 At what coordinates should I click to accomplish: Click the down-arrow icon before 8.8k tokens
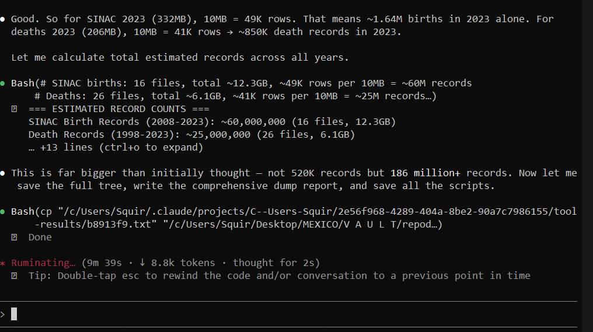pyautogui.click(x=142, y=263)
